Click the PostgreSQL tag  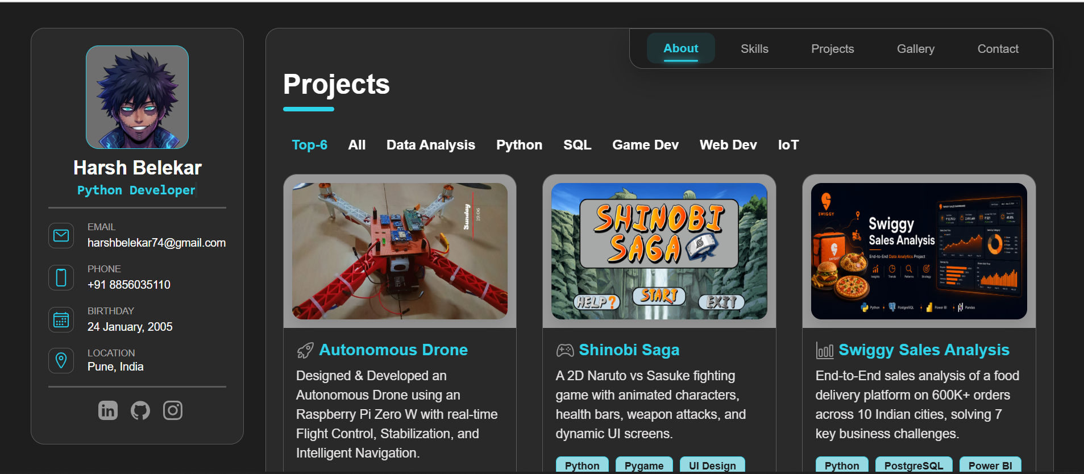[x=914, y=465]
